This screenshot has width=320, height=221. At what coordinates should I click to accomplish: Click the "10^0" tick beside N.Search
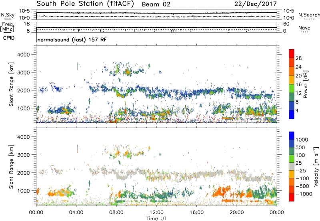point(288,18)
